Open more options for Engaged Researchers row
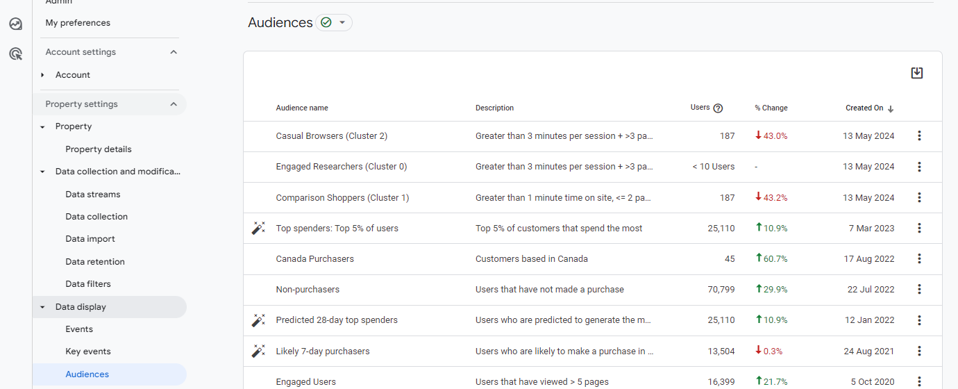The image size is (958, 389). 919,167
